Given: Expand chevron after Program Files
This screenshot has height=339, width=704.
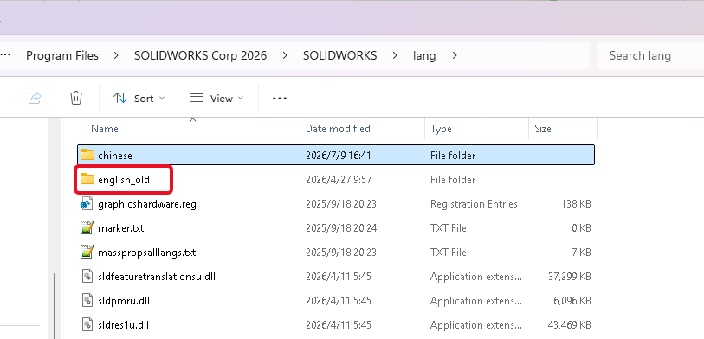Looking at the screenshot, I should click(x=116, y=55).
